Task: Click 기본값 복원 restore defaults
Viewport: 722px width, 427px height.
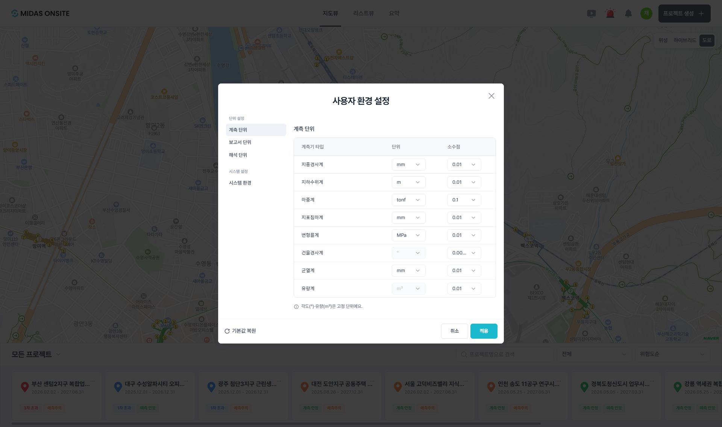Action: 240,331
